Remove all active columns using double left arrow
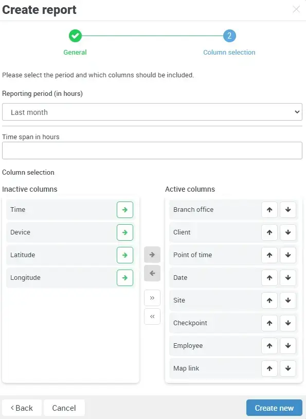The width and height of the screenshot is (306, 419). click(x=152, y=316)
